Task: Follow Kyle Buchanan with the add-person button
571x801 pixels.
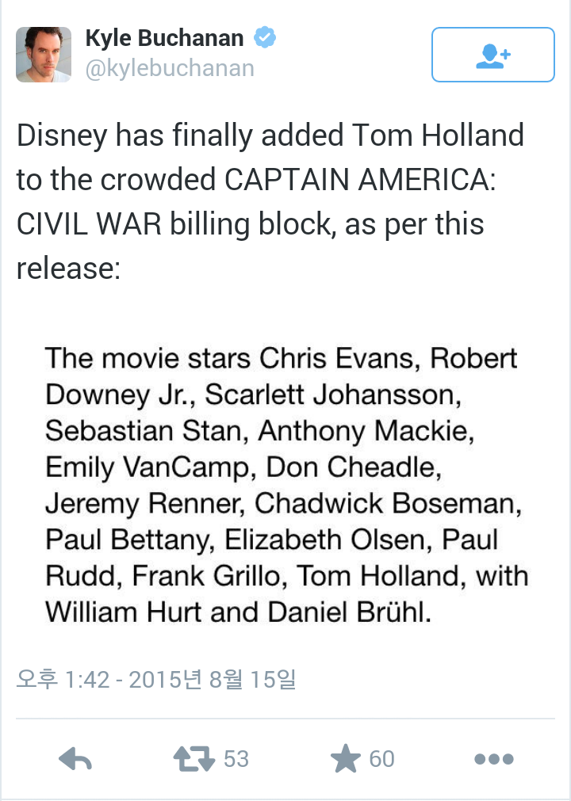Action: (492, 55)
